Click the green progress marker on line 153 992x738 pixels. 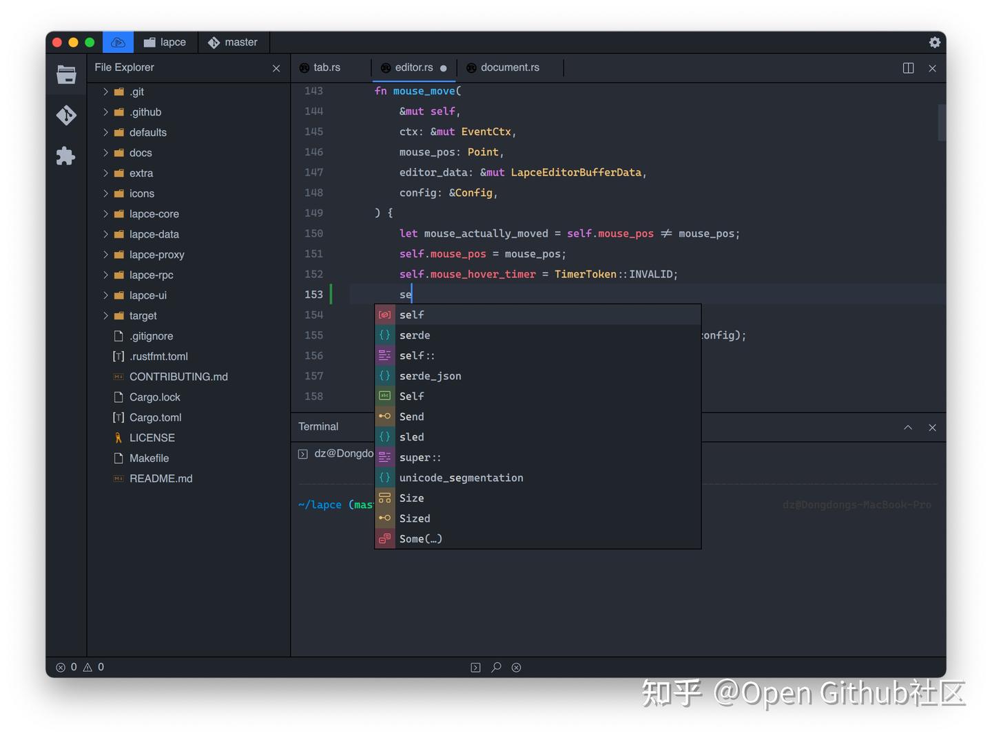pyautogui.click(x=331, y=294)
